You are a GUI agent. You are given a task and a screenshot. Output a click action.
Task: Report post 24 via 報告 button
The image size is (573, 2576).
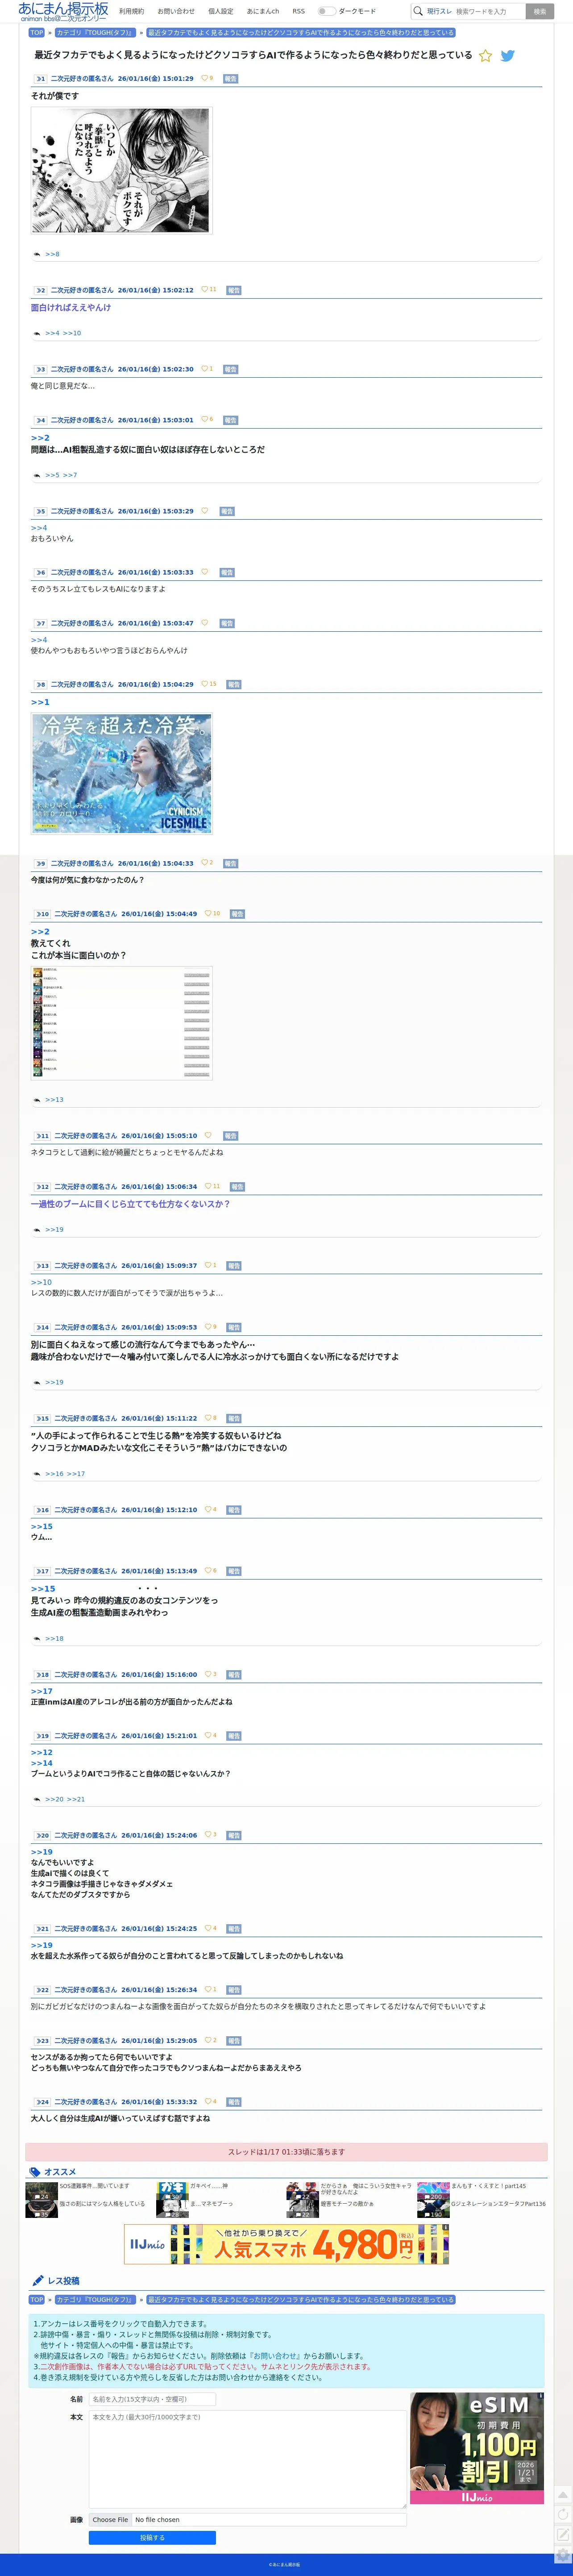(234, 2102)
